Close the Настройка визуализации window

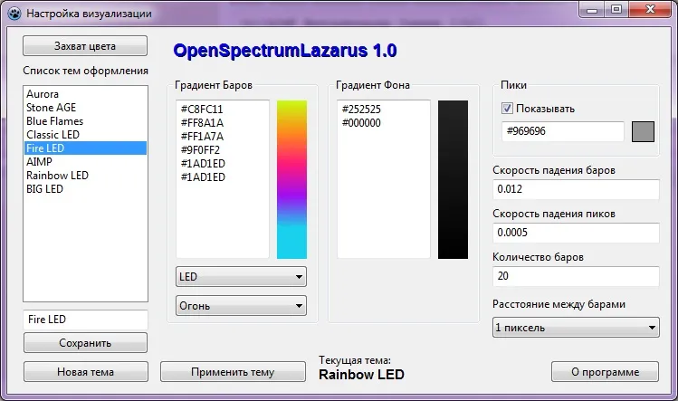[651, 10]
